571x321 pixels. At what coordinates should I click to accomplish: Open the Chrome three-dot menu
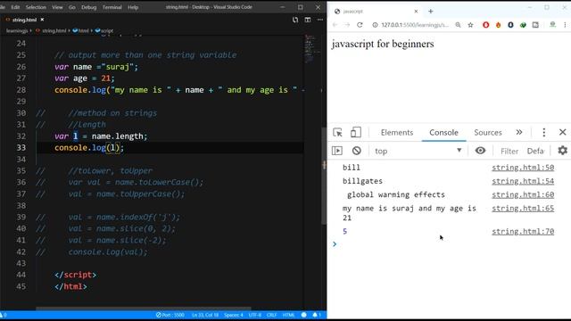[x=565, y=25]
